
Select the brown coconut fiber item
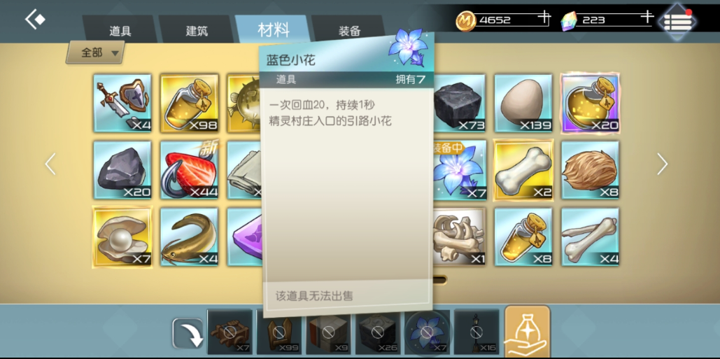coord(590,170)
